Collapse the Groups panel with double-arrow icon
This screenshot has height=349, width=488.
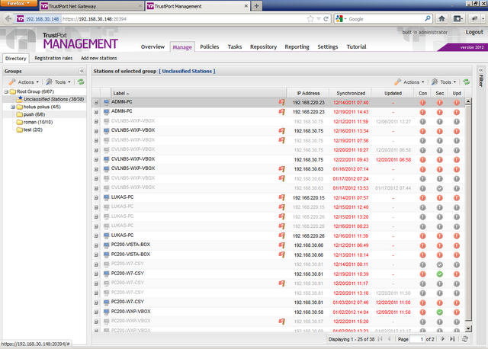pyautogui.click(x=81, y=70)
